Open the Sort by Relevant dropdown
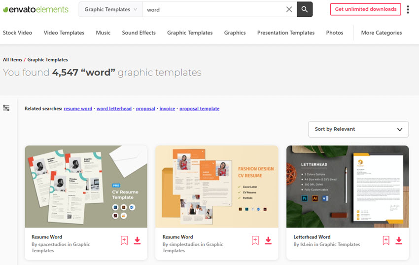The image size is (419, 265). pos(358,129)
